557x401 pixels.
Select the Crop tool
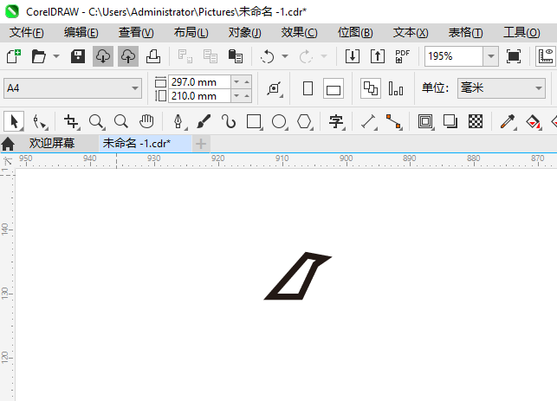71,121
